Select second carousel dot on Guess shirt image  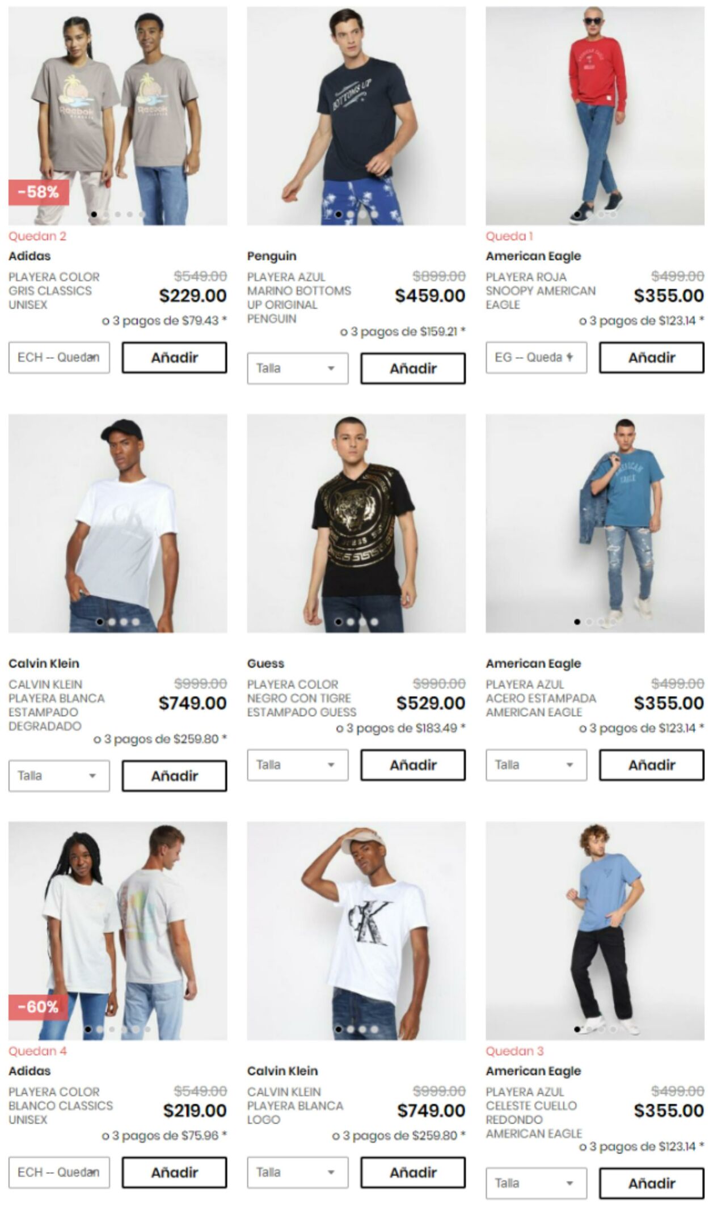(x=351, y=621)
